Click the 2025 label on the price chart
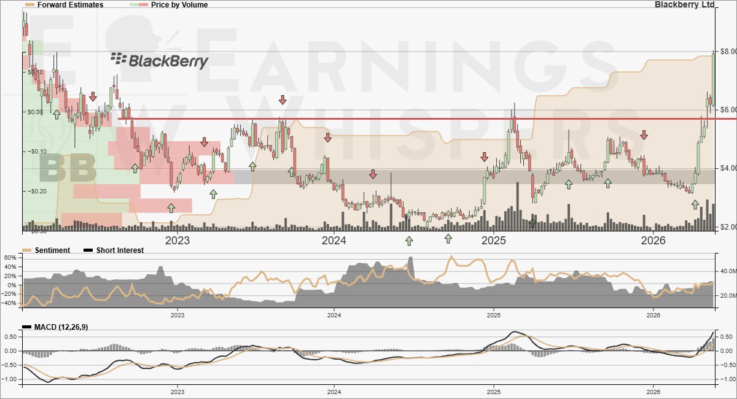The width and height of the screenshot is (737, 399). 493,240
